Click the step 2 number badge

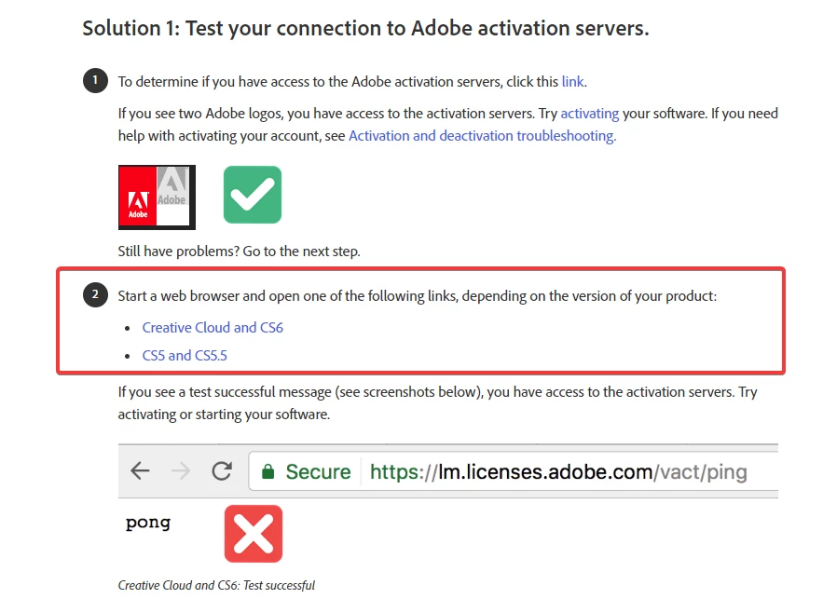click(95, 296)
